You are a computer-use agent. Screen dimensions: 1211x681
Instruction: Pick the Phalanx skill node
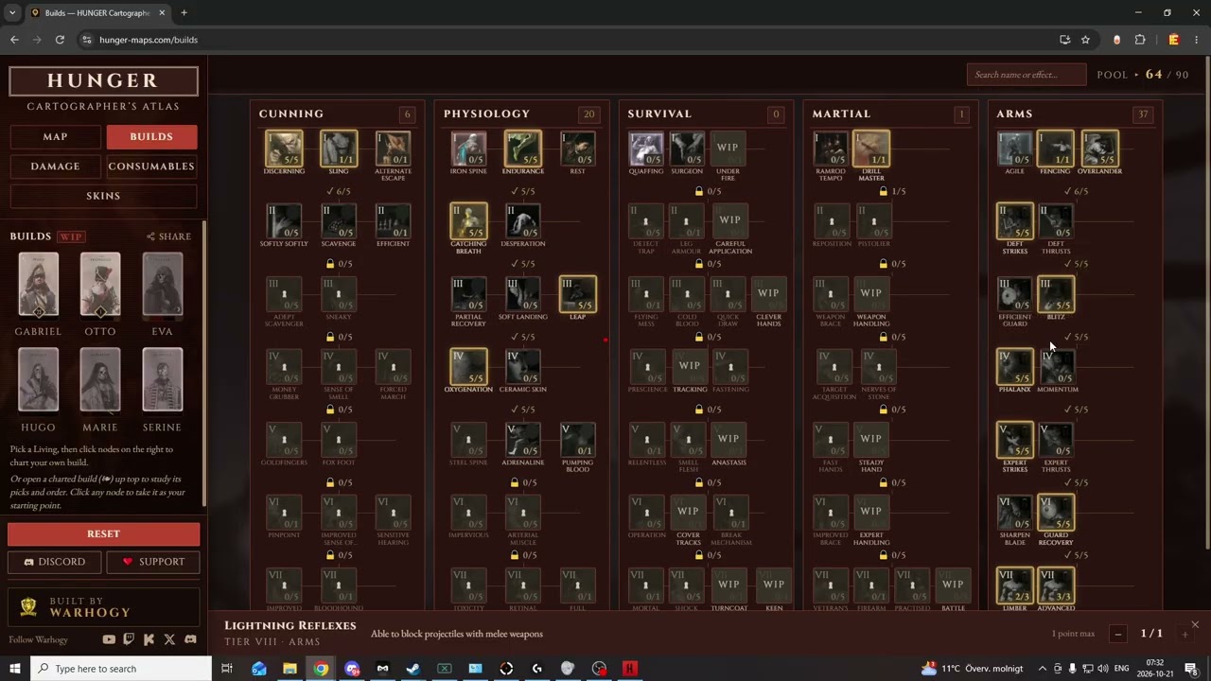(1015, 367)
